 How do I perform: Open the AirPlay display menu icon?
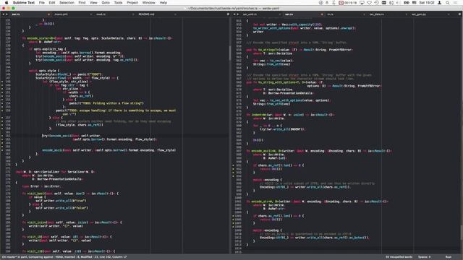(362, 3)
